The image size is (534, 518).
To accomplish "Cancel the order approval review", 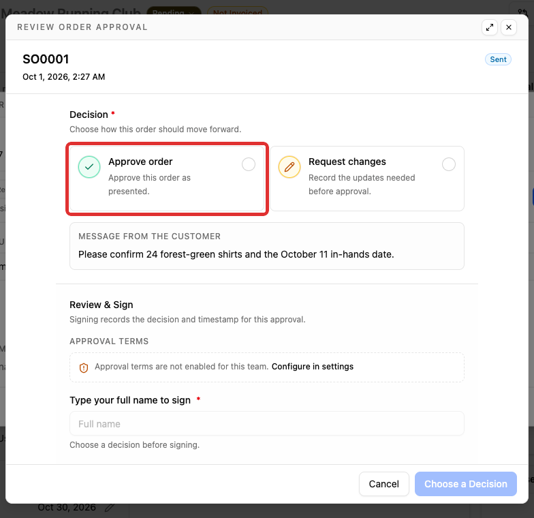I will point(384,484).
